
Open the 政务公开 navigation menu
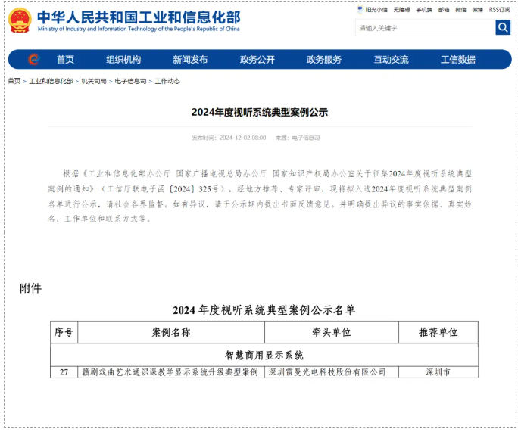tap(257, 60)
